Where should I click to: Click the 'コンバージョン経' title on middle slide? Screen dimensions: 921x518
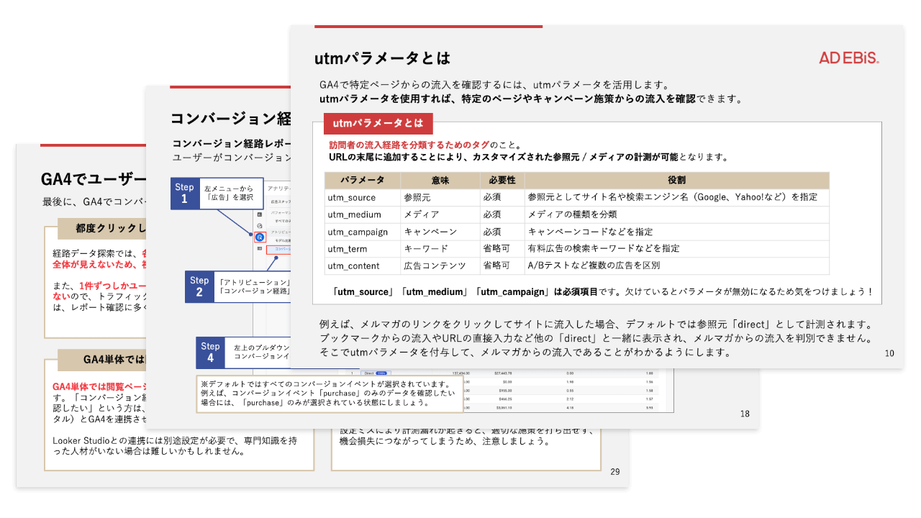[x=230, y=118]
